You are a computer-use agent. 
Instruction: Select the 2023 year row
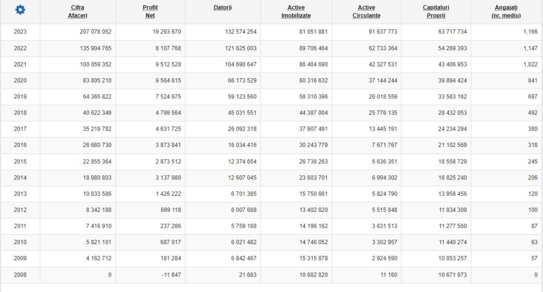pos(20,32)
